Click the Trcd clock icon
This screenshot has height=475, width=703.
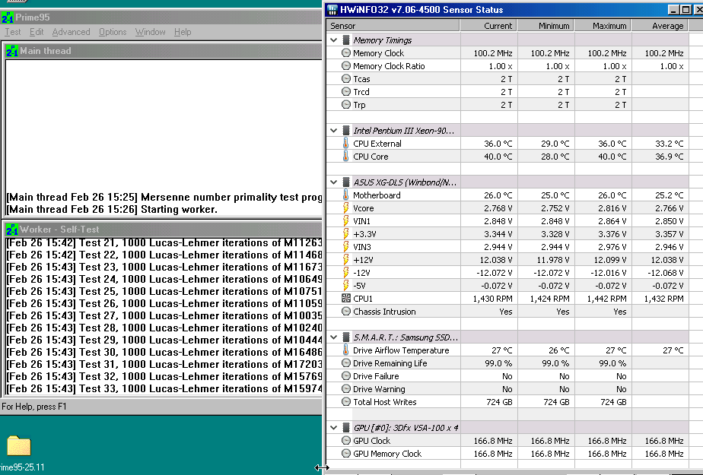click(345, 92)
